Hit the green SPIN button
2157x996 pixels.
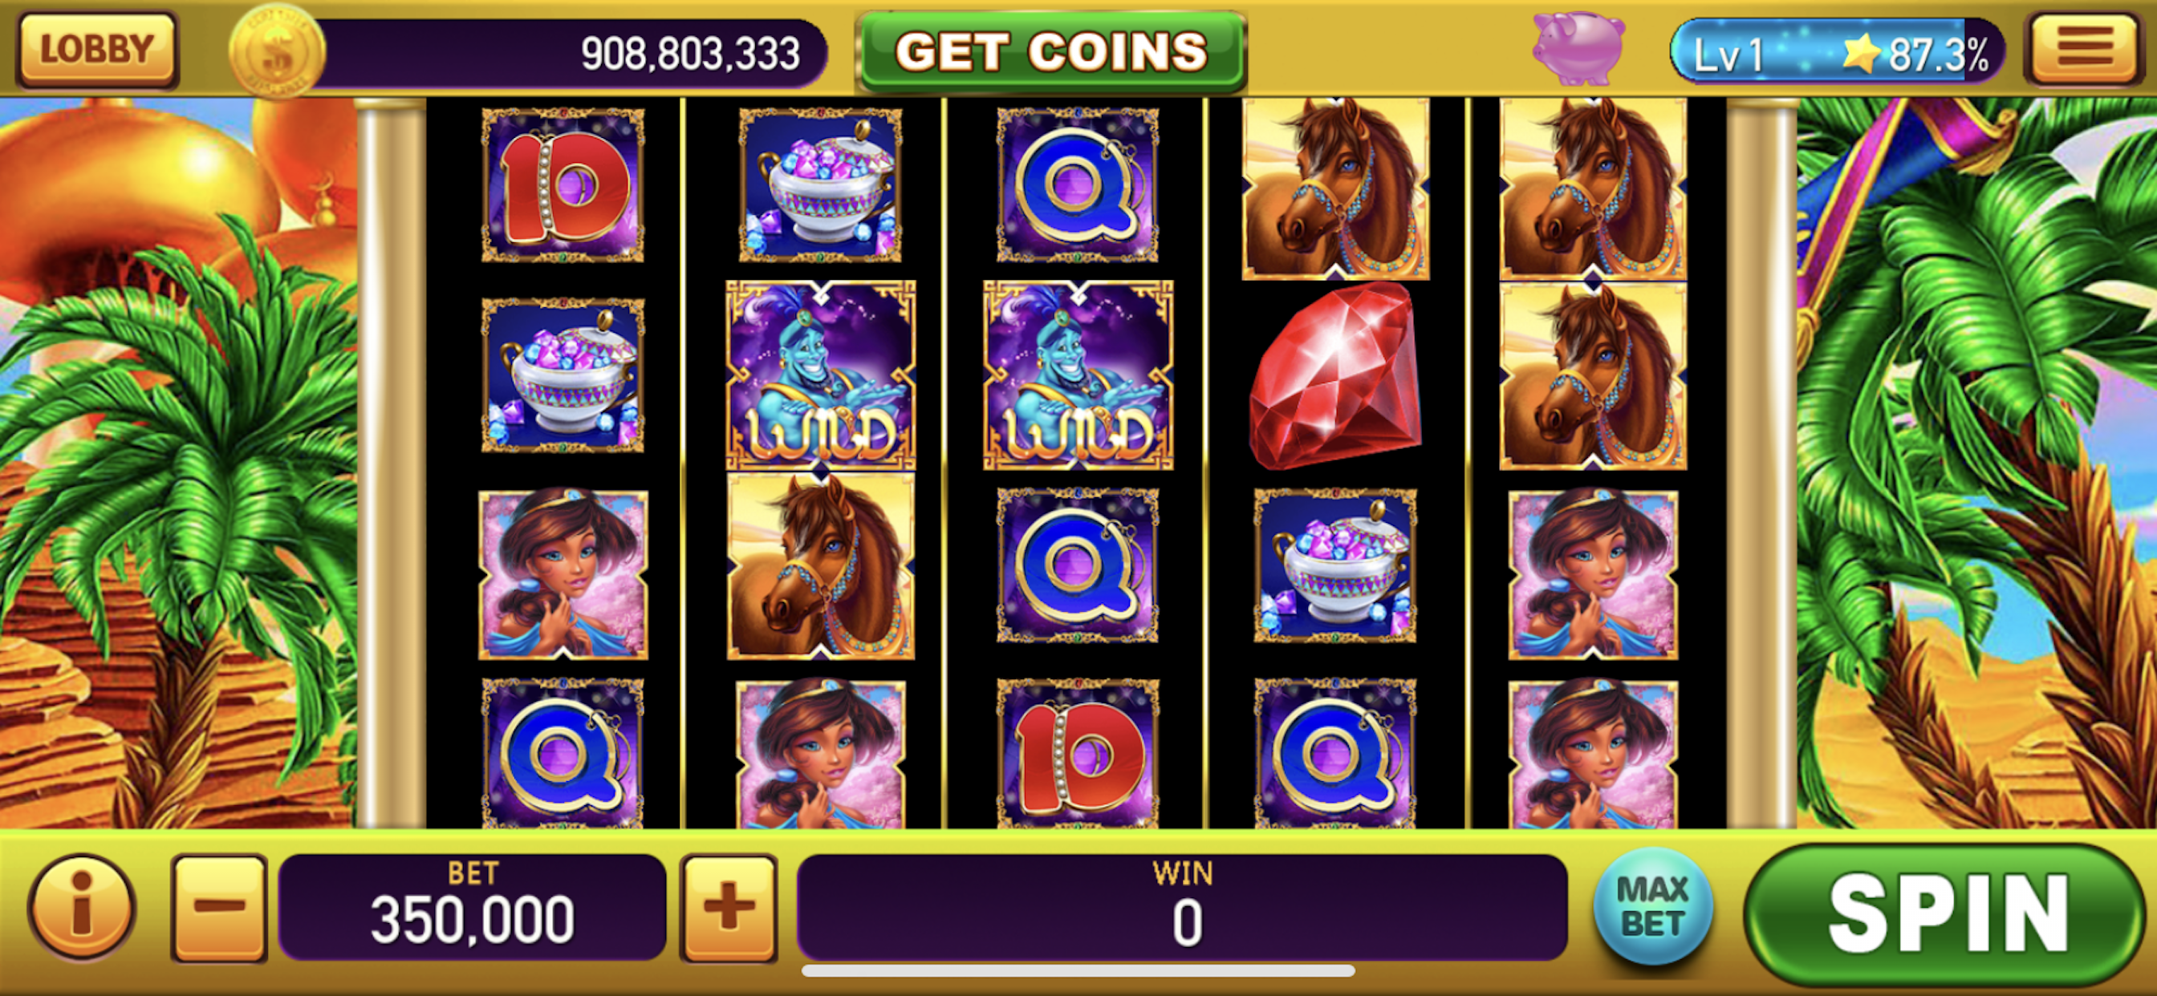pos(1946,914)
